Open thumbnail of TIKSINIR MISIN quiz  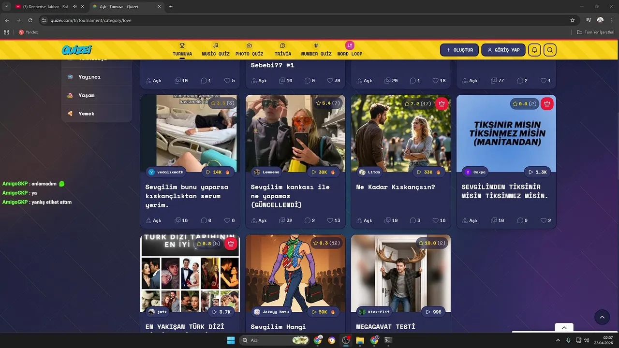[506, 133]
